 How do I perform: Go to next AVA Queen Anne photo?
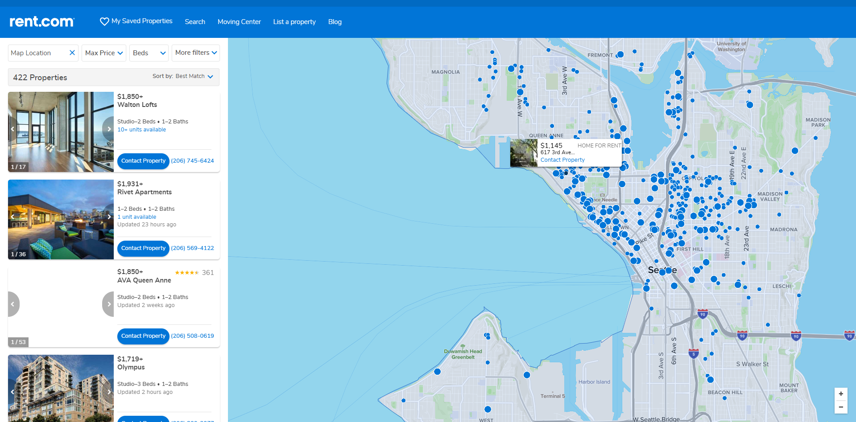(109, 304)
